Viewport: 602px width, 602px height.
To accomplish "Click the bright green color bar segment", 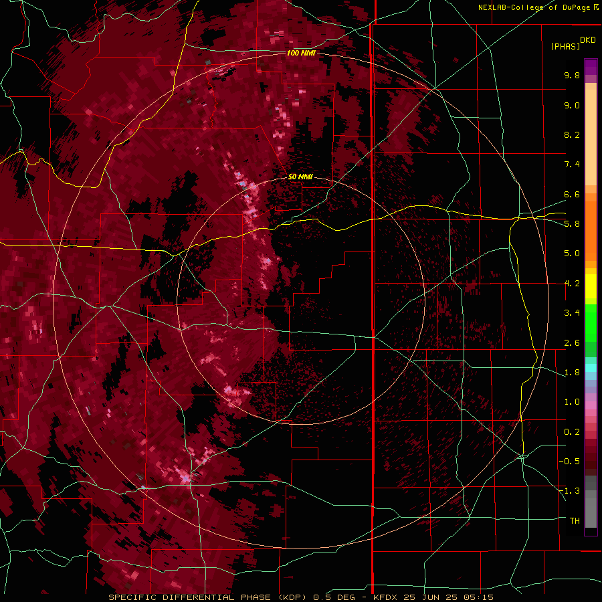I will point(591,322).
